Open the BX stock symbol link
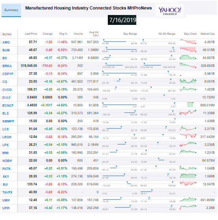This screenshot has width=218, height=220. click(5, 58)
